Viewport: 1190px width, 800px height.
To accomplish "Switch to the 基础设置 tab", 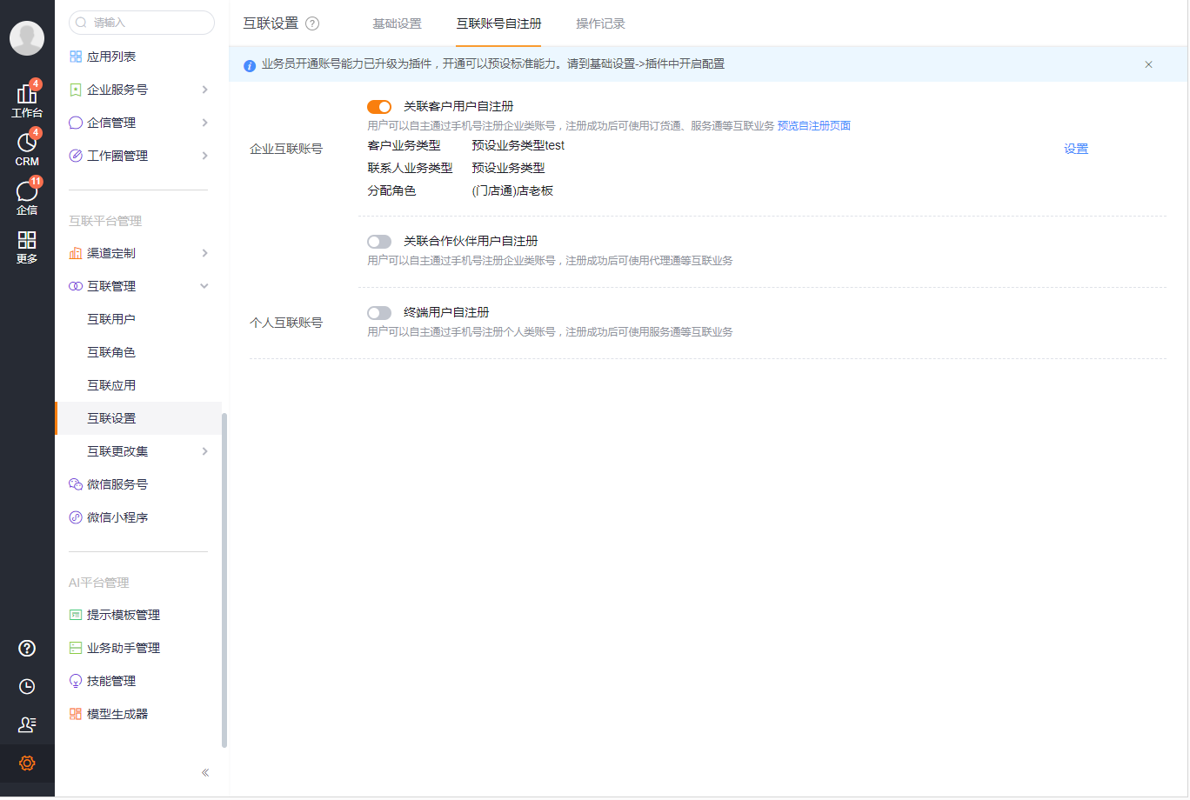I will tap(397, 24).
